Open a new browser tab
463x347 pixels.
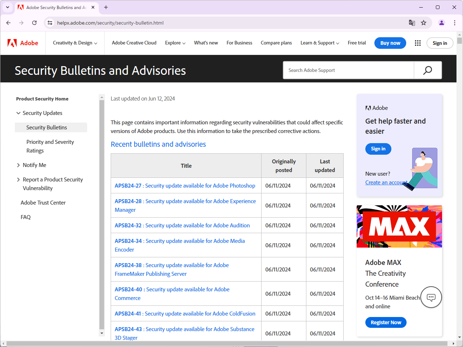coord(106,7)
